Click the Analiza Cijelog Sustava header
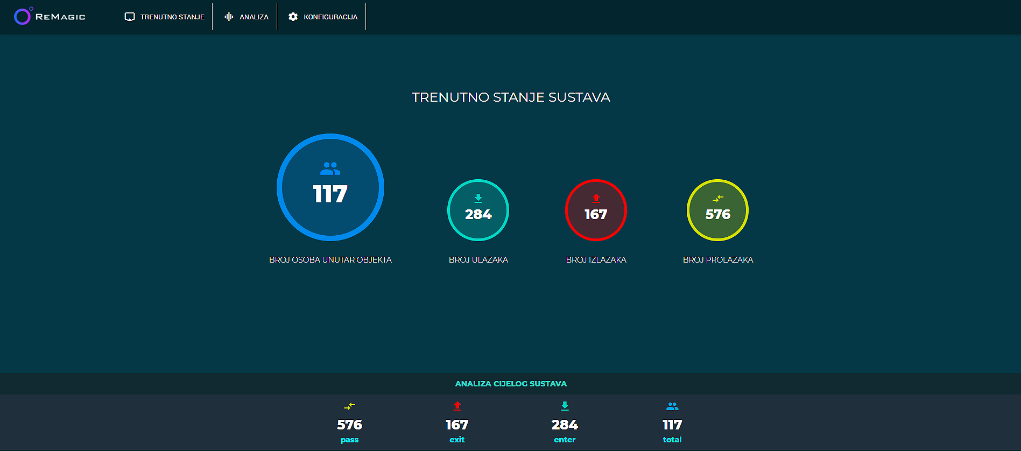The width and height of the screenshot is (1021, 451). 510,384
